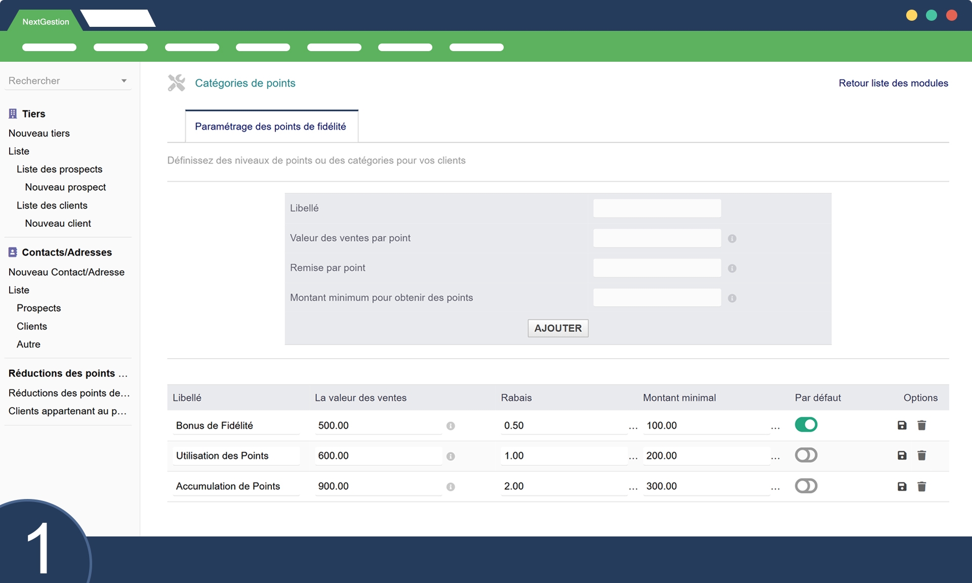The height and width of the screenshot is (583, 972).
Task: Enable default toggle for Accumulation de Points
Action: 806,486
